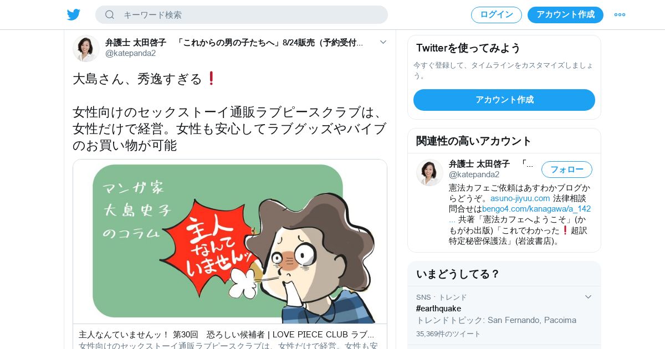Open 主人なんていませんッ！ article title link
The height and width of the screenshot is (349, 665).
226,335
